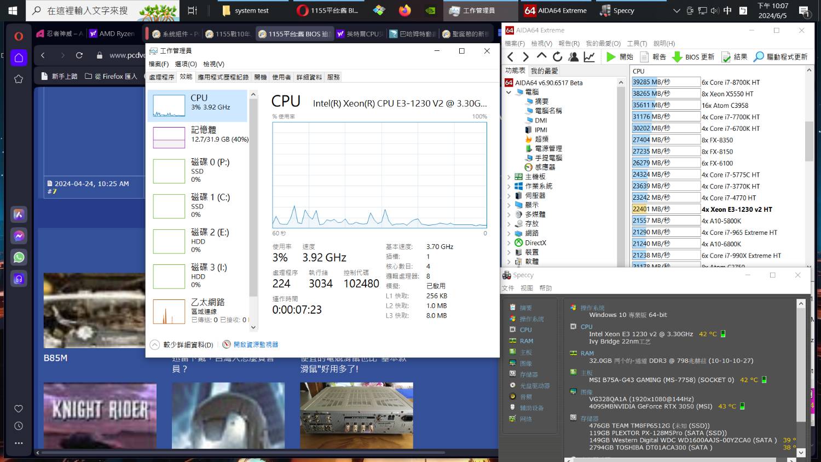Select 乙太網路 item in Task Manager
821x462 pixels.
pyautogui.click(x=198, y=311)
